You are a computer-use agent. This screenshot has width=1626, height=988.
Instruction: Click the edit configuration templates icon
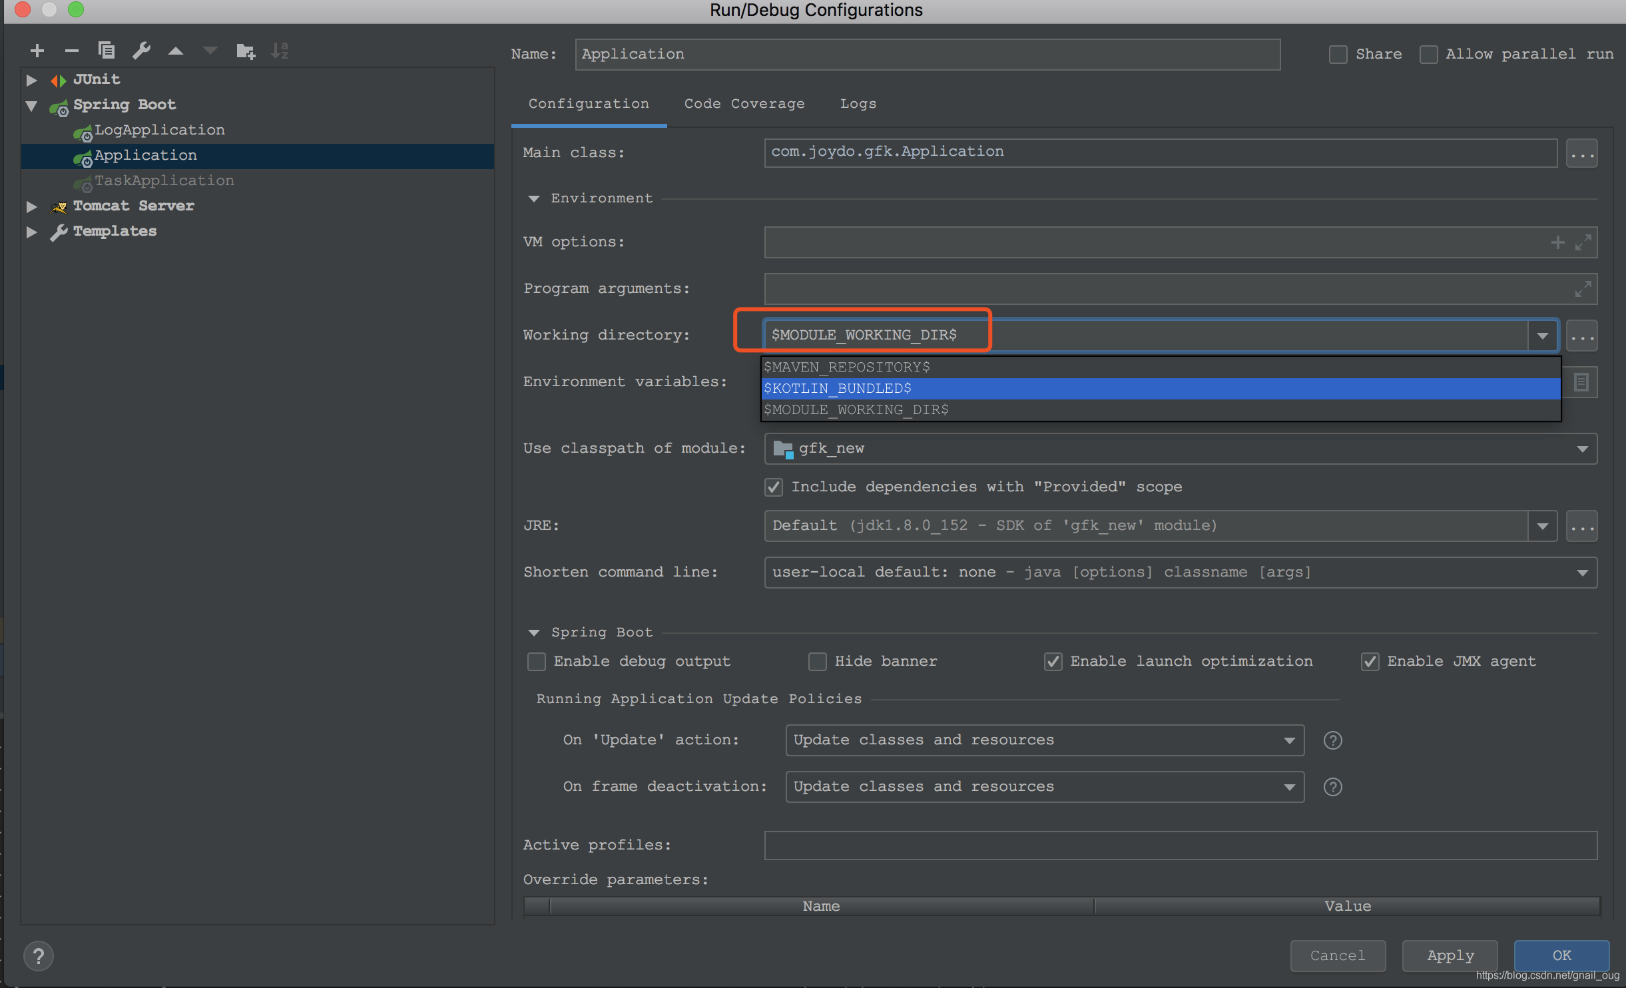coord(142,50)
